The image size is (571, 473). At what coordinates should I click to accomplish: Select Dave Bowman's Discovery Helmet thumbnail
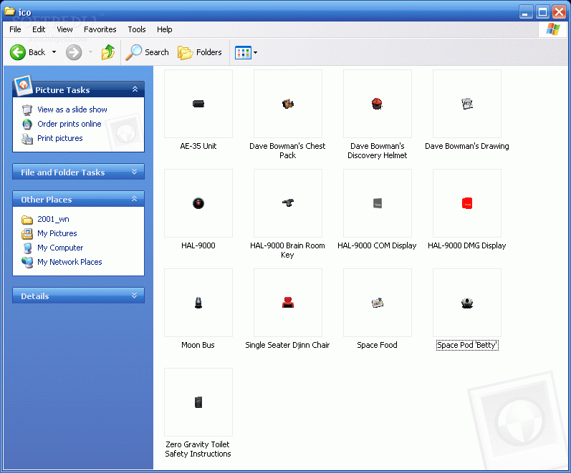(378, 104)
